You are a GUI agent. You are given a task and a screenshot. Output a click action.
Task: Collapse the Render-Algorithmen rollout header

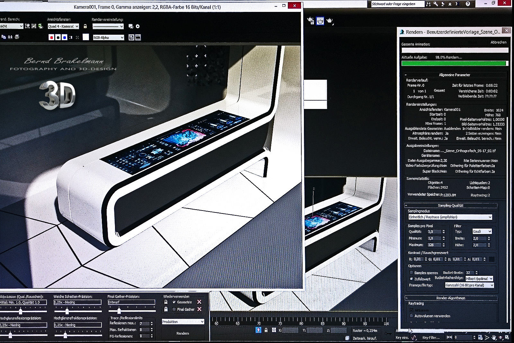pyautogui.click(x=450, y=298)
